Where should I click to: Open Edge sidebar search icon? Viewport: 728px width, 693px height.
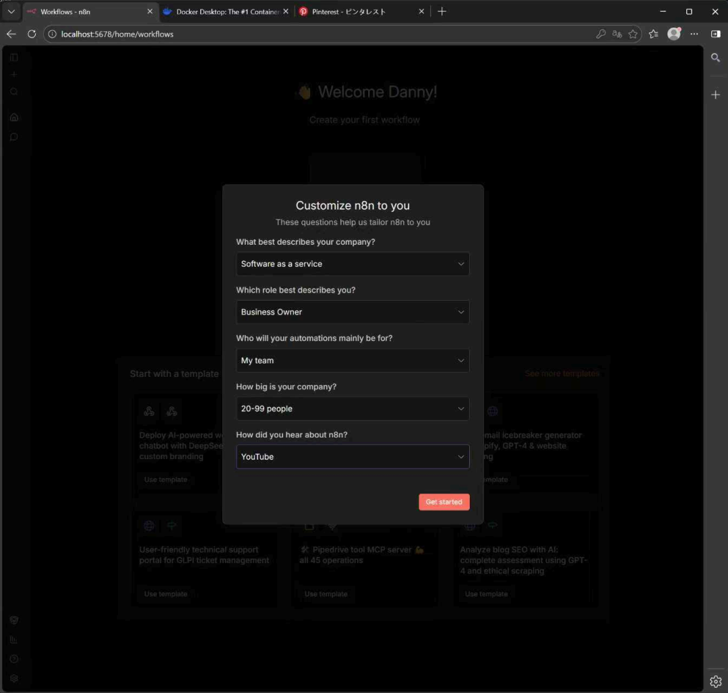point(716,58)
